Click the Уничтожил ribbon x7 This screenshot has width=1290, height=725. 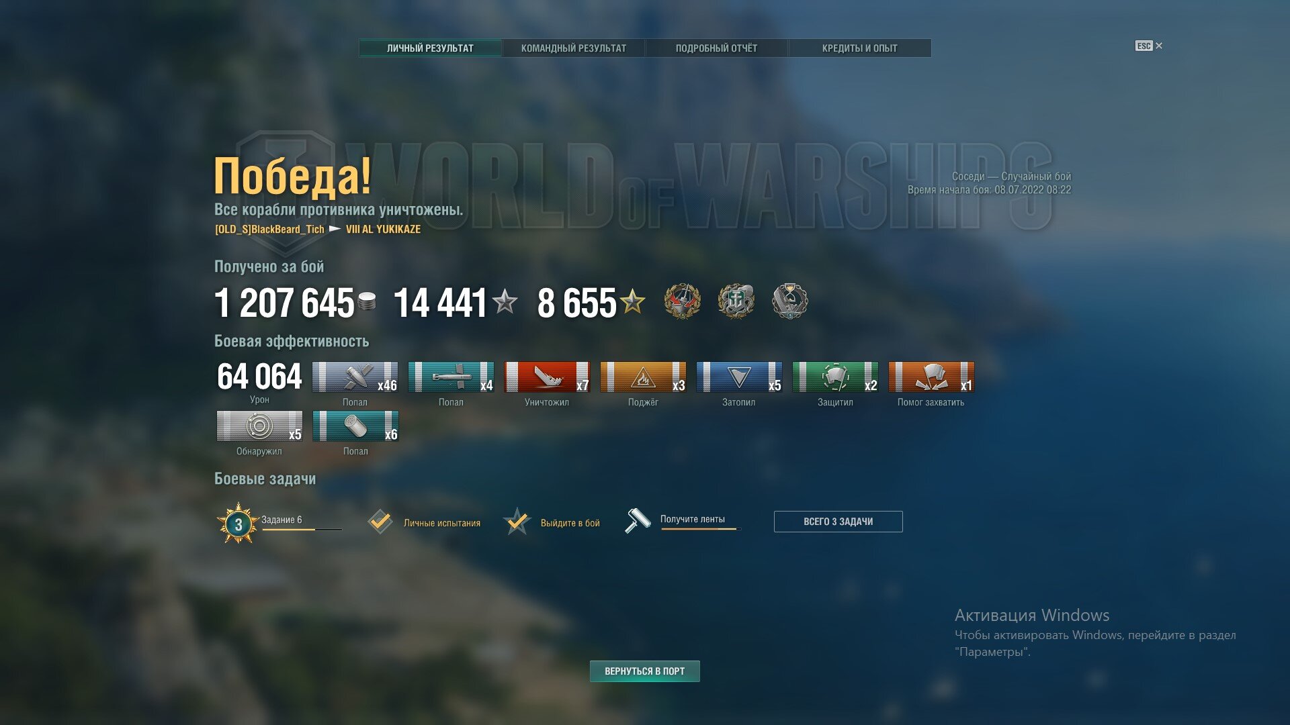[547, 377]
